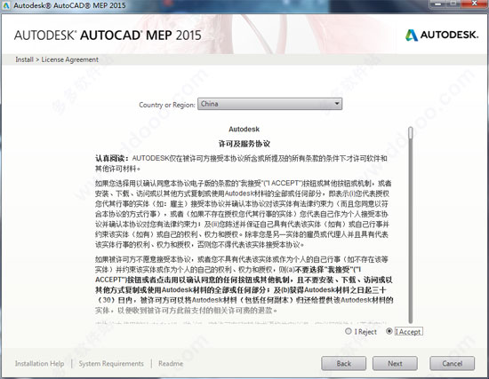
Task: Click the License Agreement breadcrumb text
Action: click(70, 59)
